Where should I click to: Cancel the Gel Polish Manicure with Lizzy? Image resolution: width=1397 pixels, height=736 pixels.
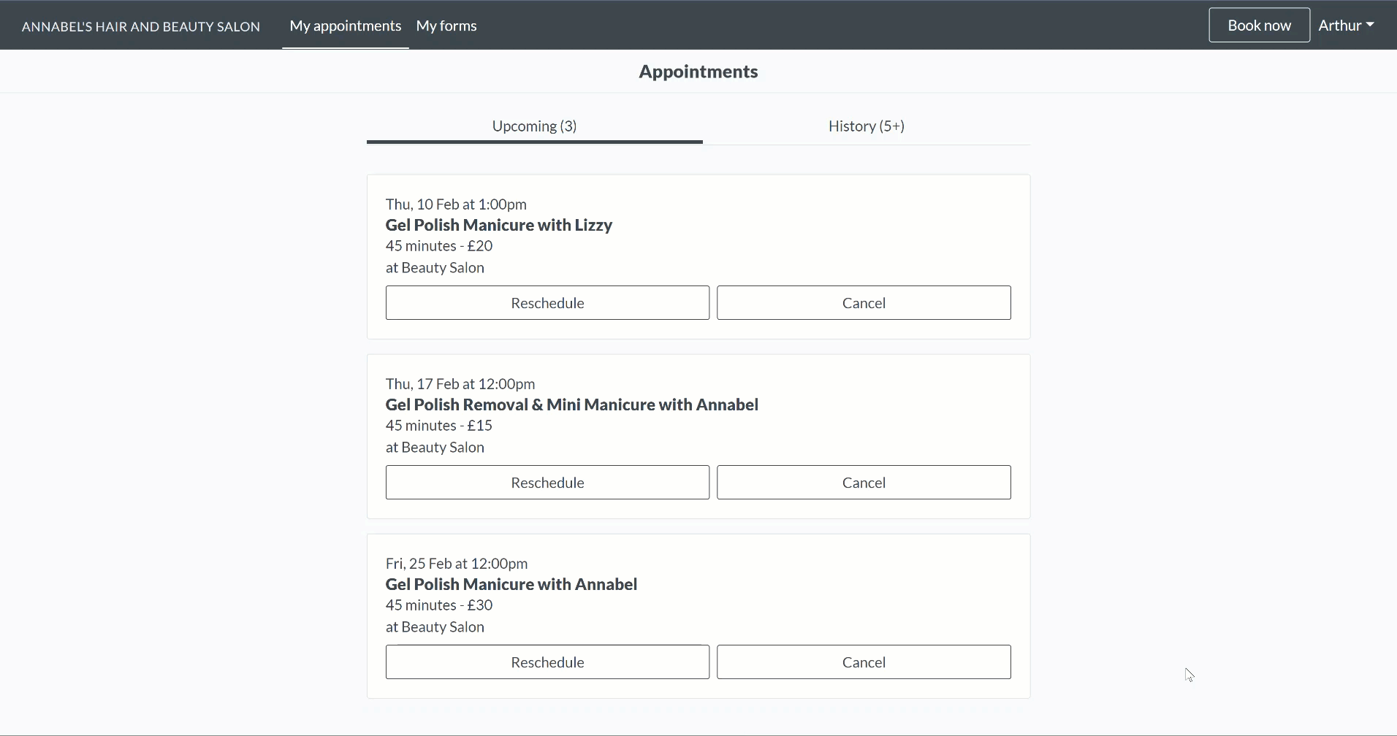[x=864, y=303]
